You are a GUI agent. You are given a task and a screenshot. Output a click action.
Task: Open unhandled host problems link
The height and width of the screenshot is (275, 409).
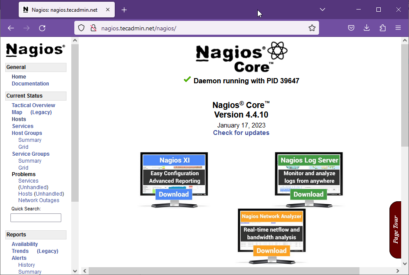(x=49, y=194)
